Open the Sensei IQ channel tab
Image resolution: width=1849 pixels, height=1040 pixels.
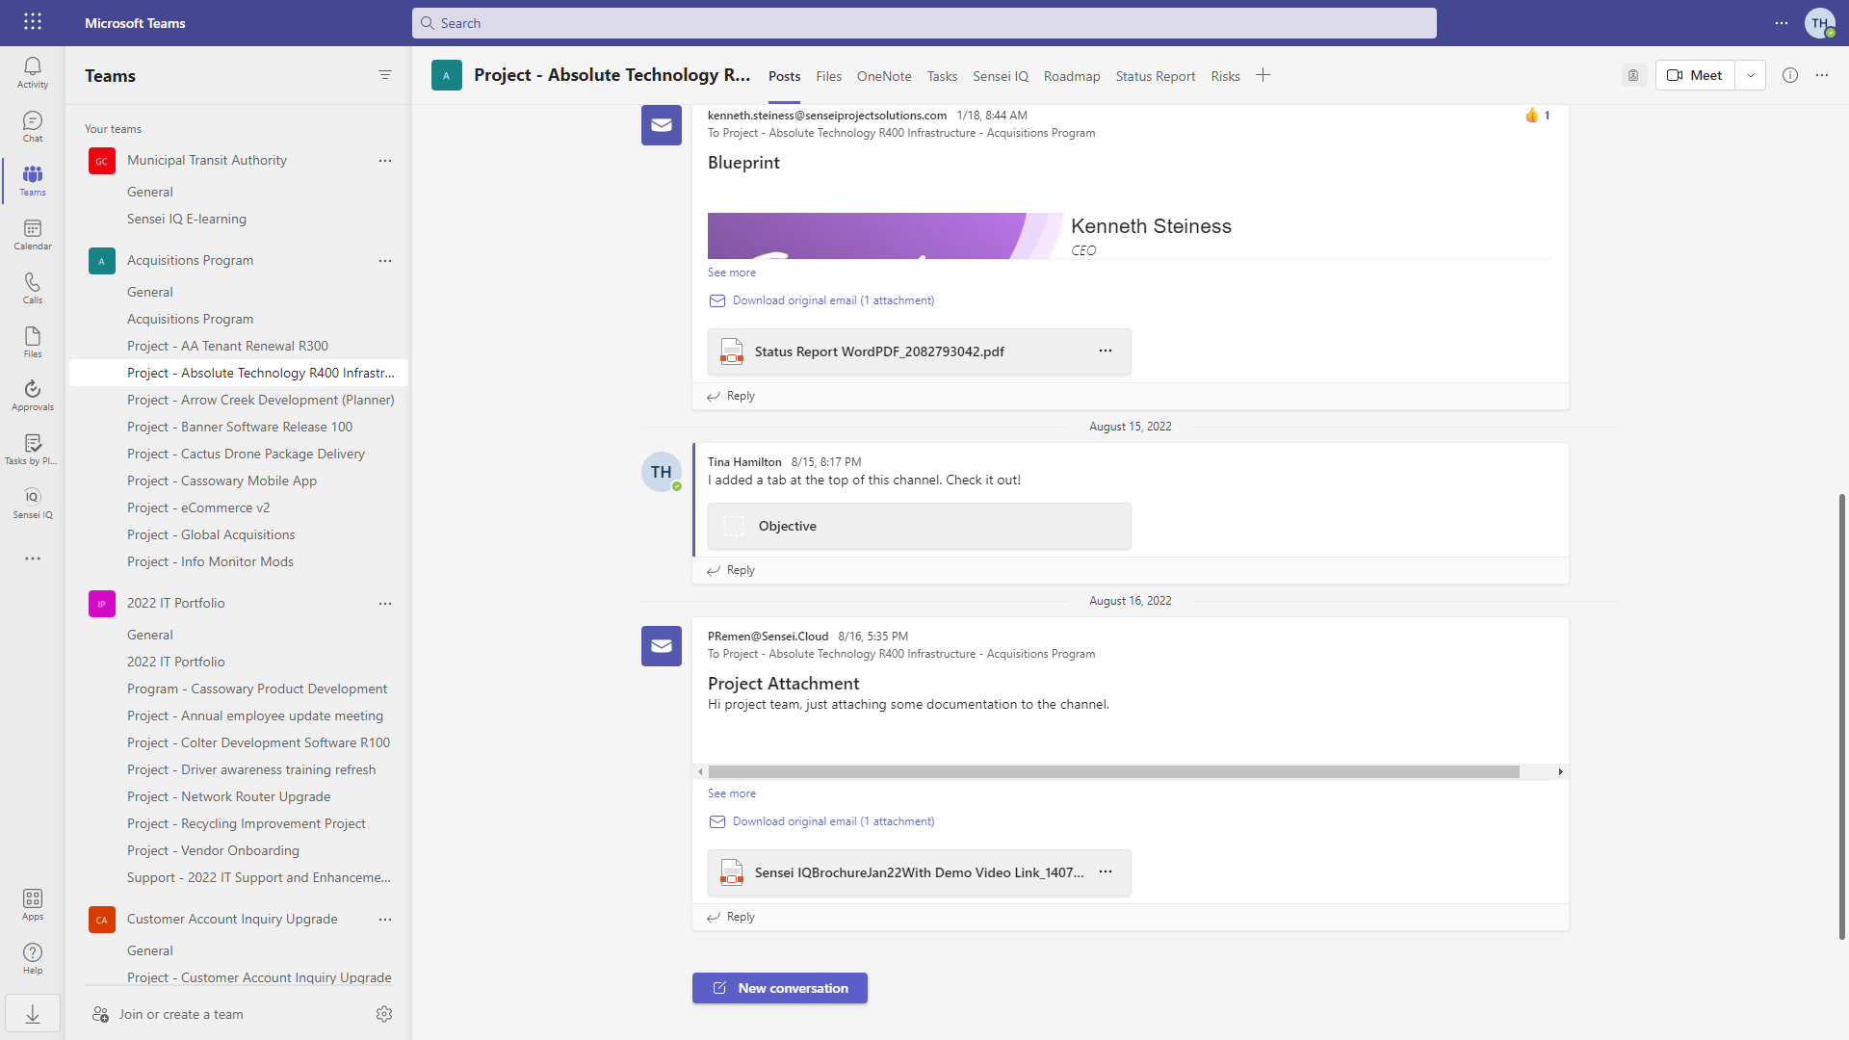(1001, 76)
